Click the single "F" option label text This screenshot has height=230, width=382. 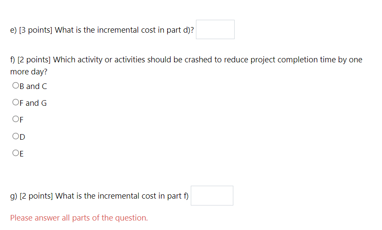21,120
